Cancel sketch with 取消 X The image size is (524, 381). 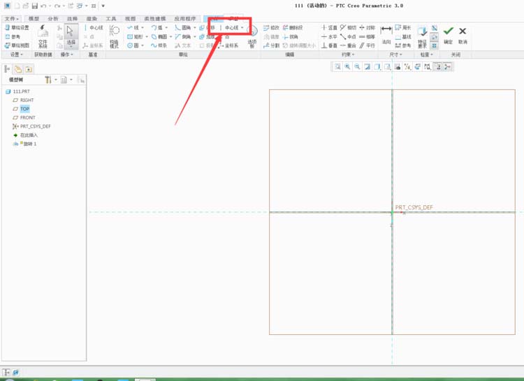point(463,35)
